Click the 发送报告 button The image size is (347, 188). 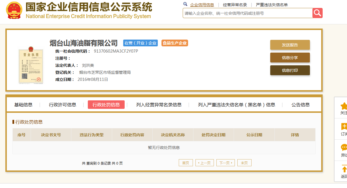tap(290, 45)
